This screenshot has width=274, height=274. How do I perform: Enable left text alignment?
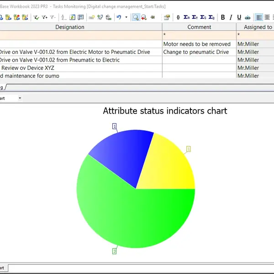tap(259, 17)
